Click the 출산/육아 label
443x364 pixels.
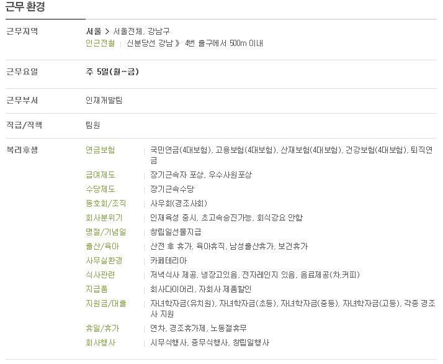coord(102,247)
